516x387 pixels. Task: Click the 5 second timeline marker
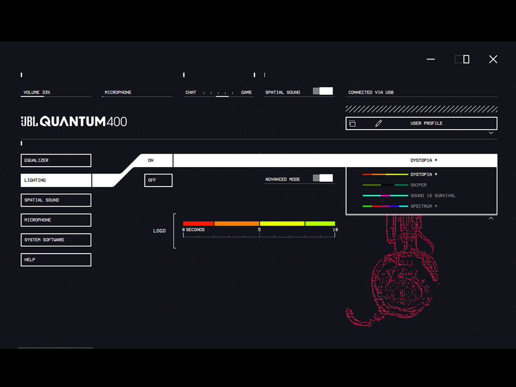(260, 230)
